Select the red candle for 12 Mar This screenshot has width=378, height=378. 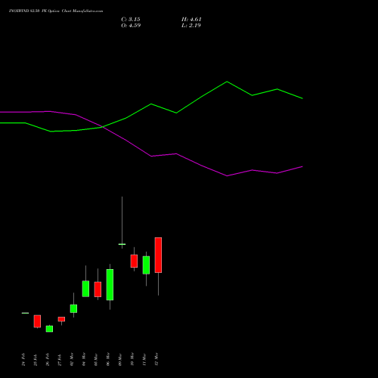(158, 255)
